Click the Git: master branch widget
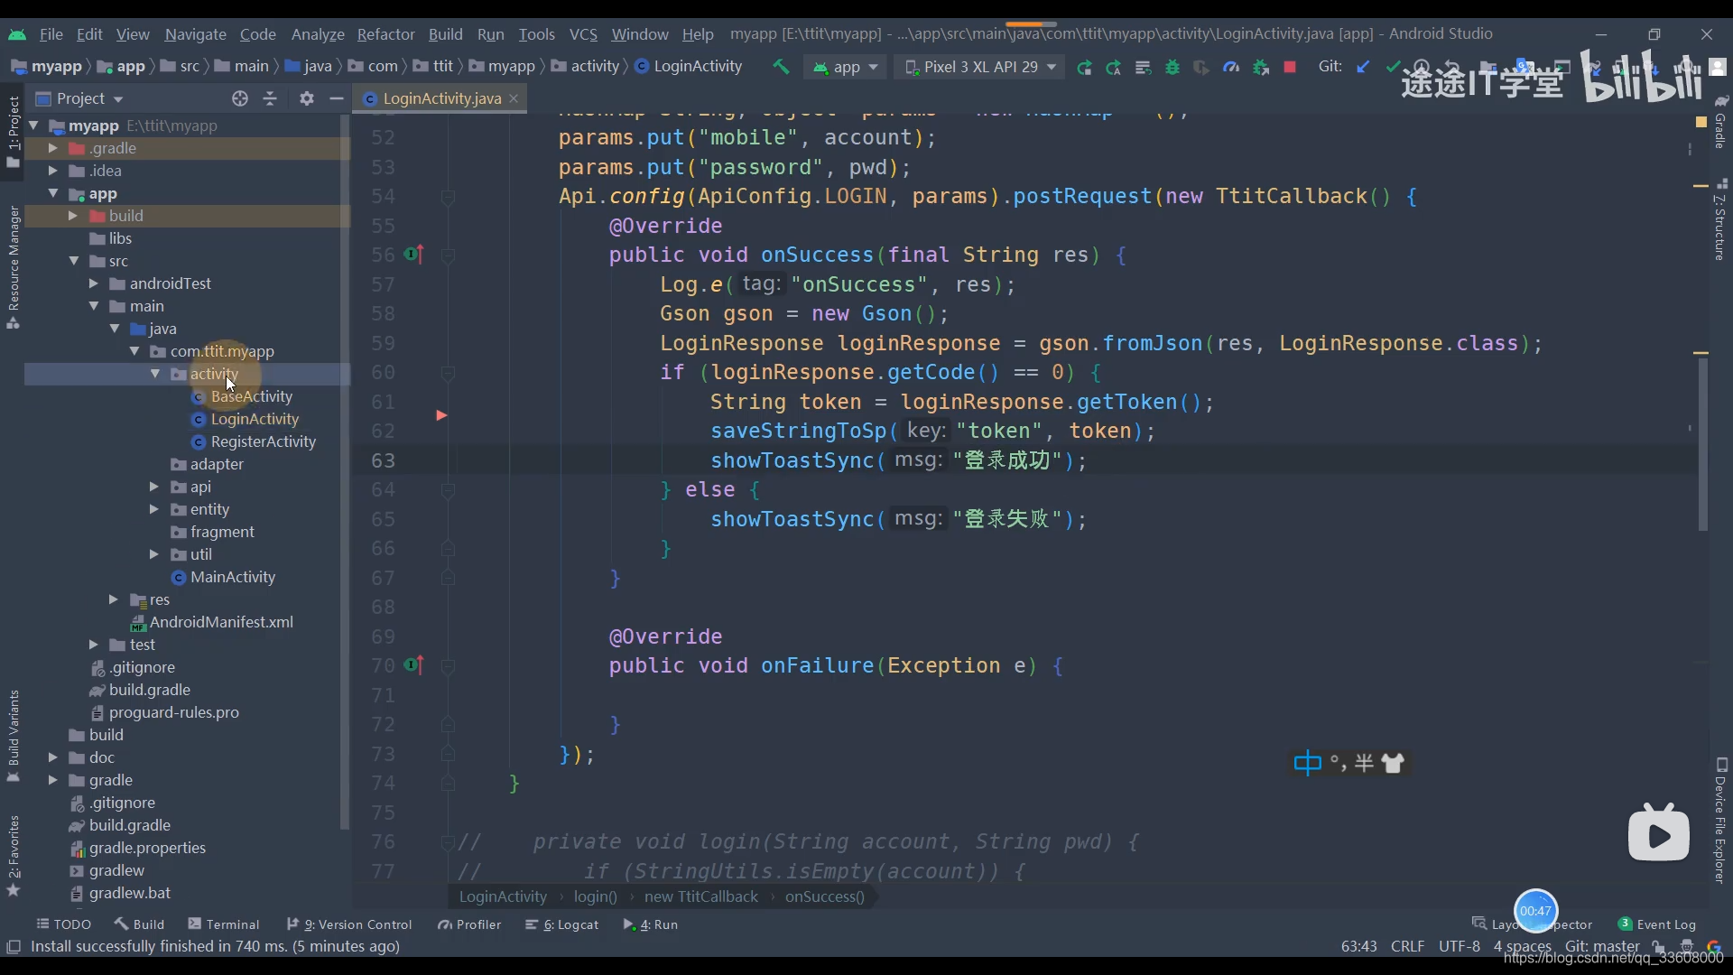 [1602, 946]
